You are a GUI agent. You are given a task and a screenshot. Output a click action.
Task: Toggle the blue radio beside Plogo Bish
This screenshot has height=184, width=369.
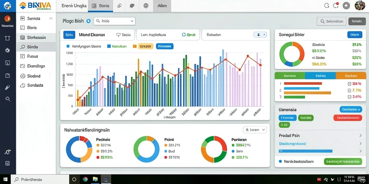89,21
